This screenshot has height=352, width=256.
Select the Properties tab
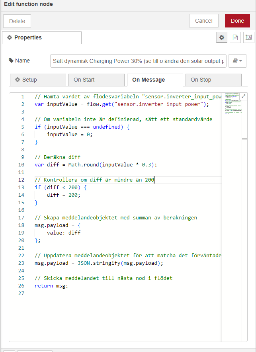point(42,37)
